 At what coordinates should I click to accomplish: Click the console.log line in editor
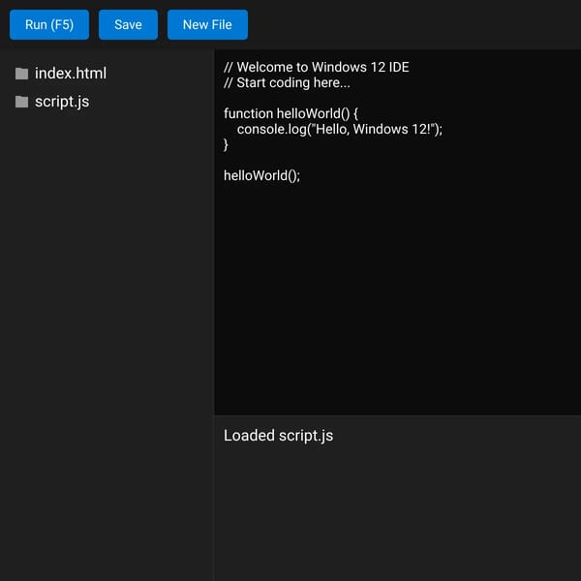coord(340,130)
